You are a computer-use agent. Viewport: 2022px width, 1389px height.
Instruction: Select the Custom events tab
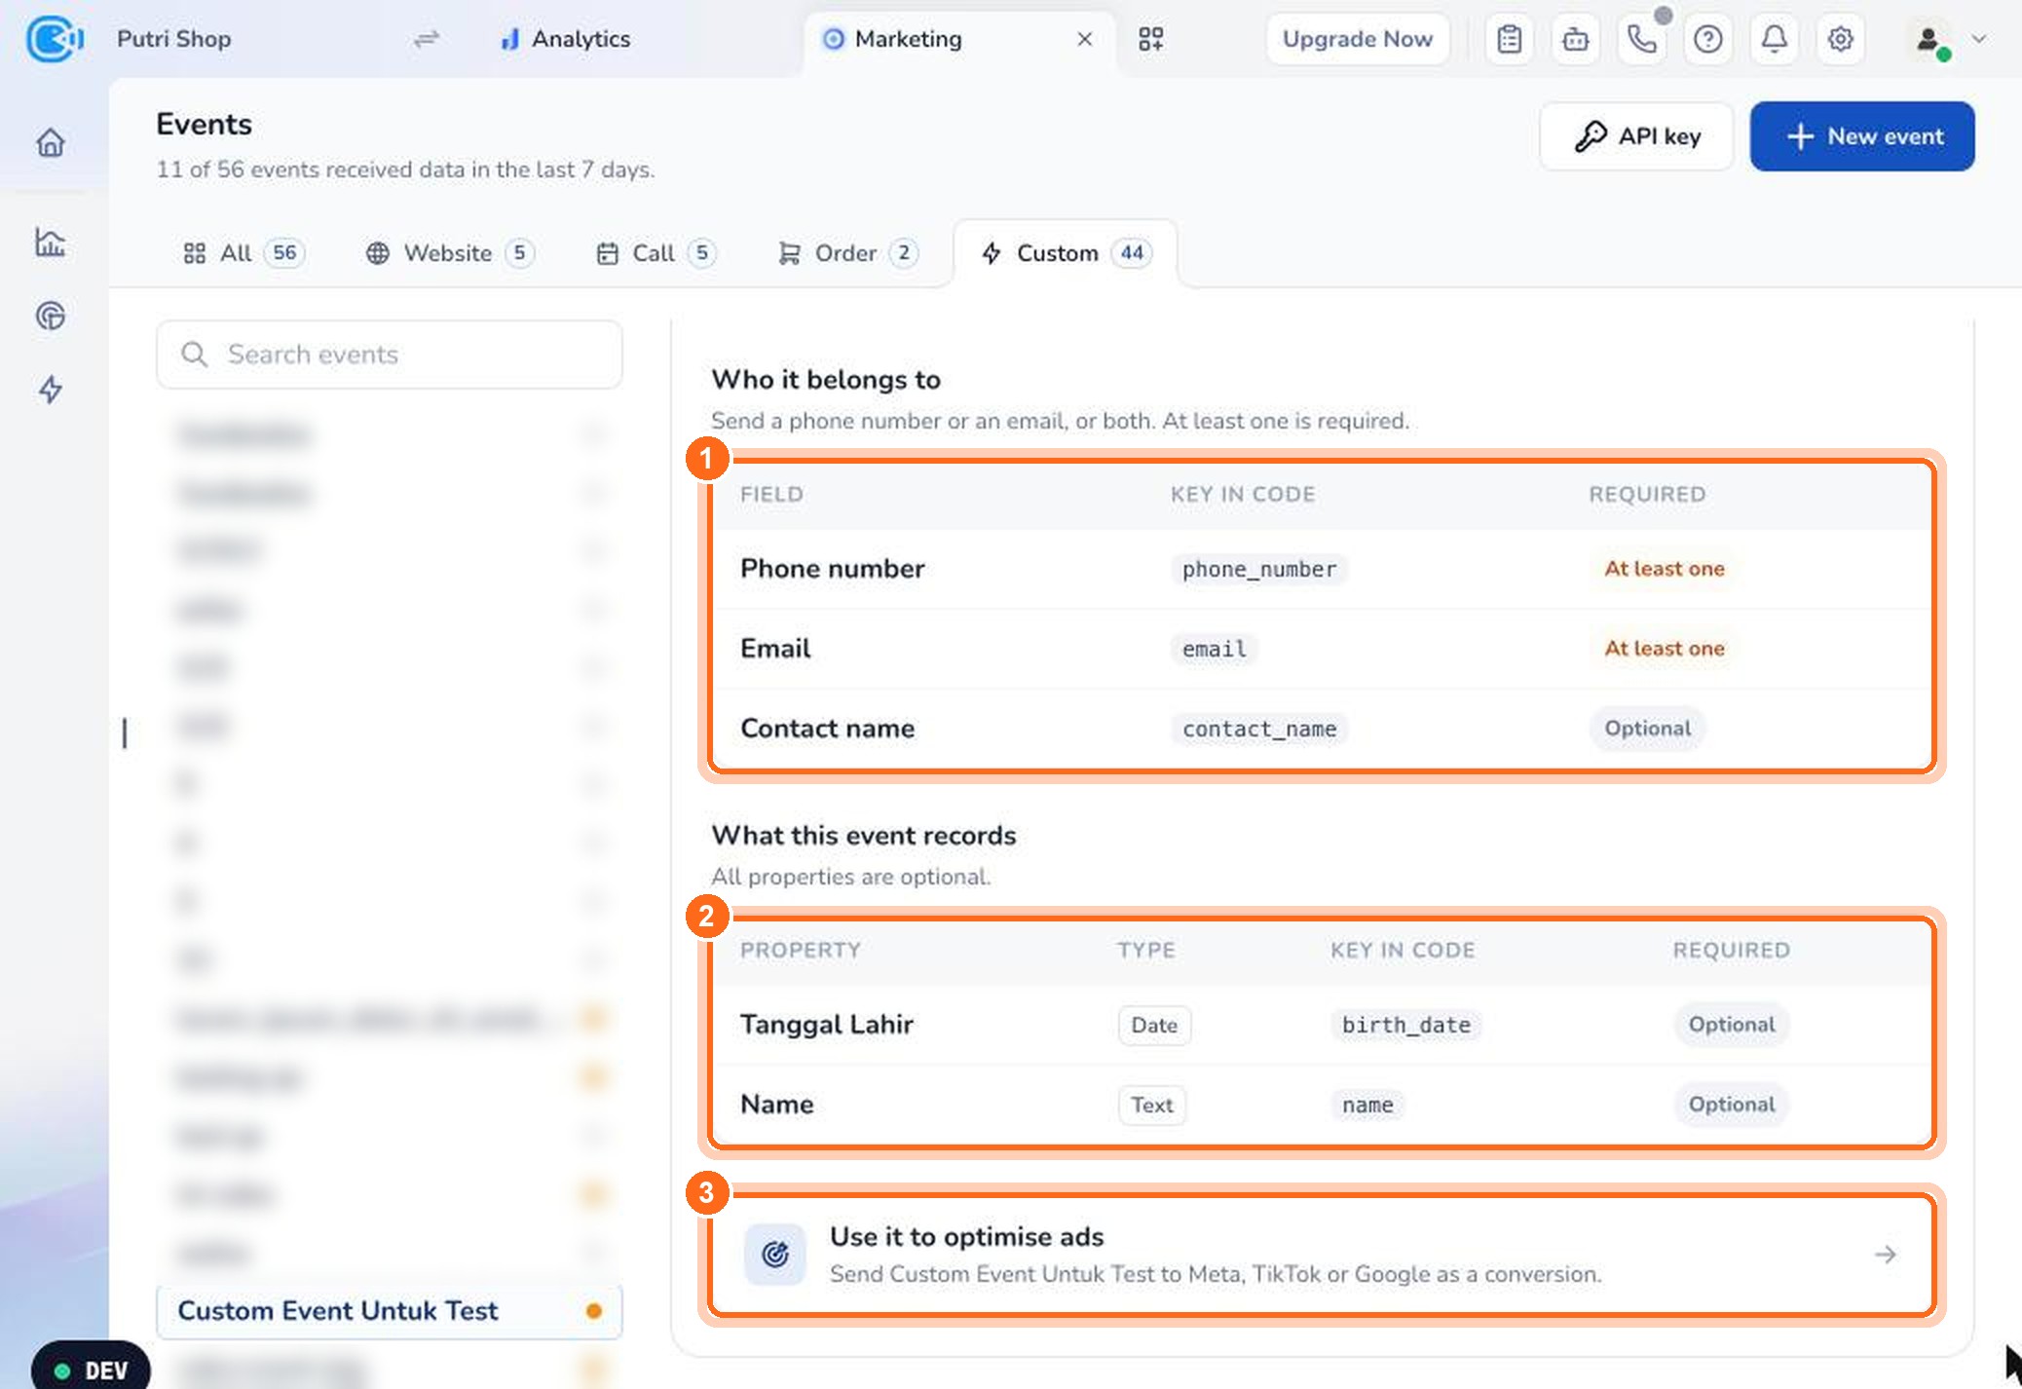coord(1067,253)
